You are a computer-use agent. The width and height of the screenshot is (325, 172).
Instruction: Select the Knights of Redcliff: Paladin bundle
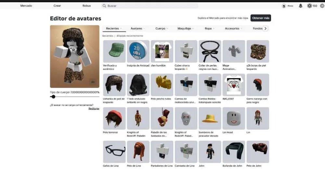138,118
